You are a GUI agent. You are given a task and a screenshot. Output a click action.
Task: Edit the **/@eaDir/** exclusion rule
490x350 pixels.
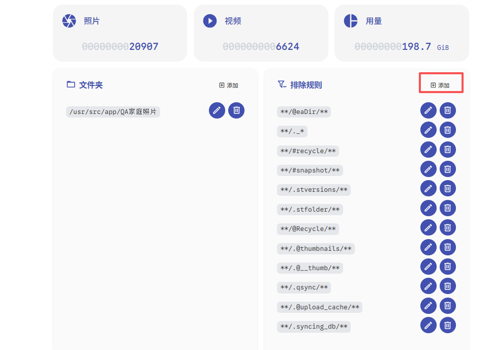click(x=428, y=110)
